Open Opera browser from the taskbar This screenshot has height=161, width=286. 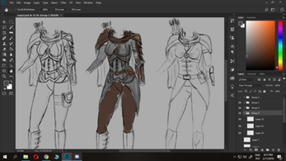[x=36, y=157]
